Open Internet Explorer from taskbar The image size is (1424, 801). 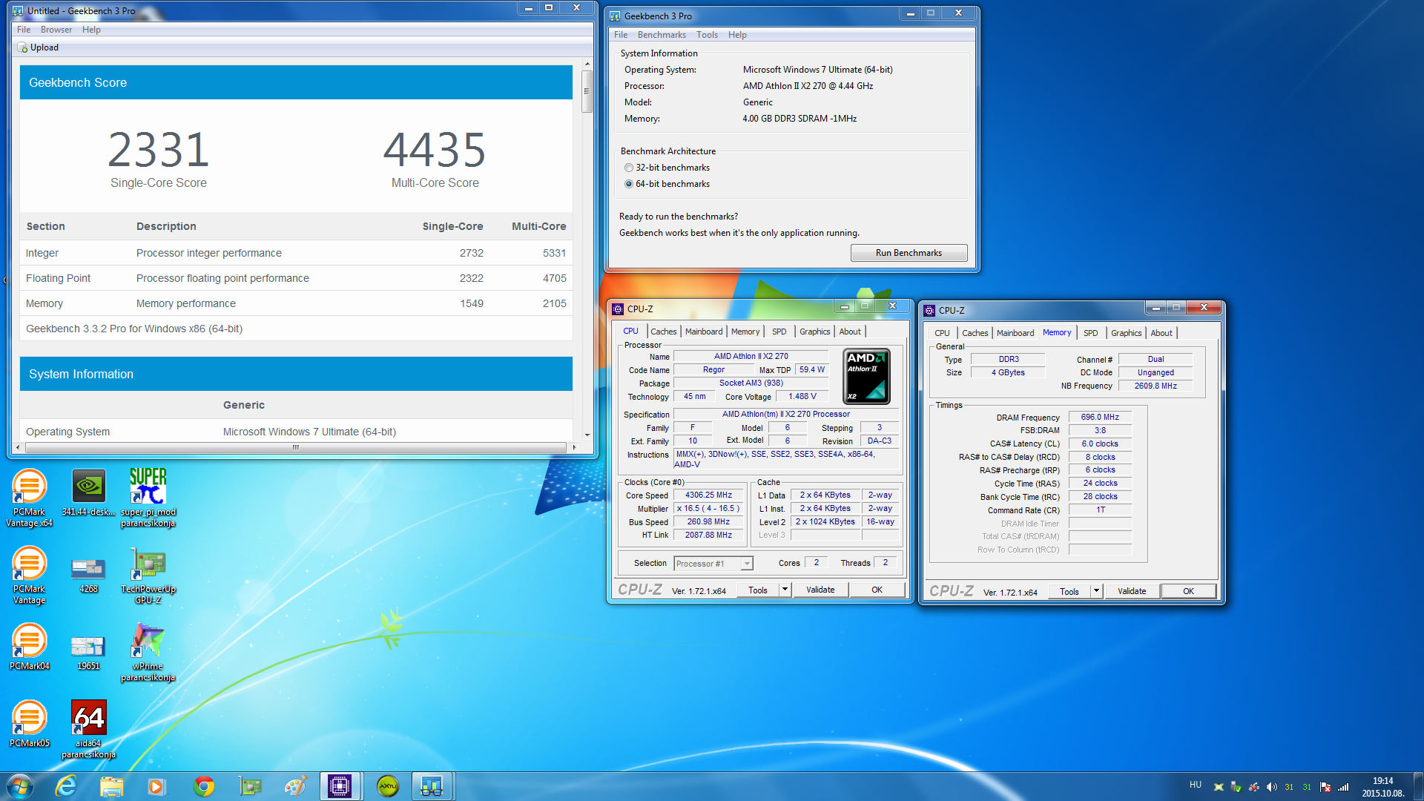[x=66, y=786]
